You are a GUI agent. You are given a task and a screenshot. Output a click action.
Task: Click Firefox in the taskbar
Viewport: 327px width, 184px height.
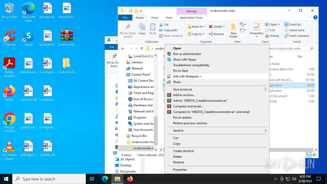pos(130,179)
